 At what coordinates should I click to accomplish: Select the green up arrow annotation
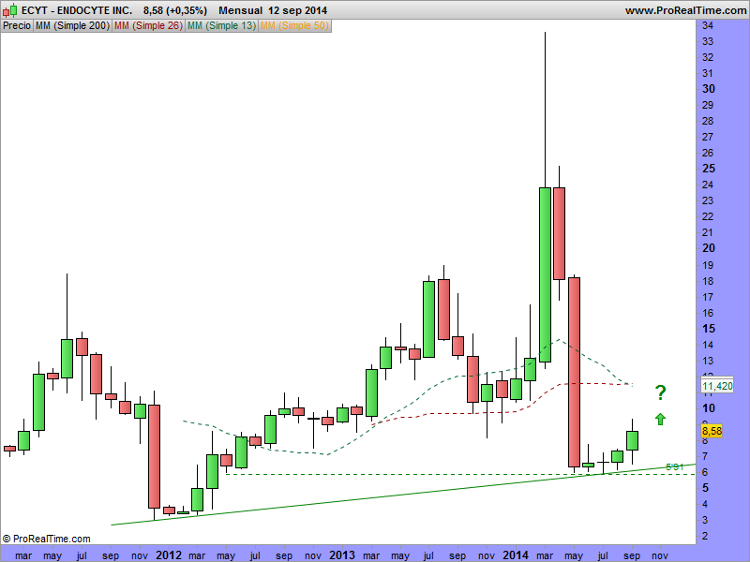point(660,419)
